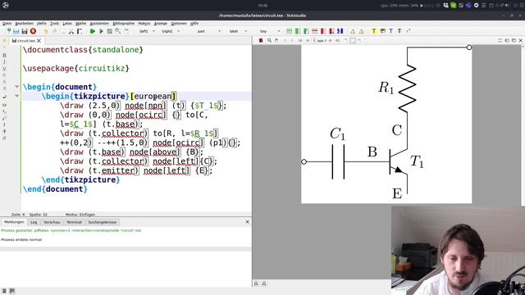Save the document with the floppy disk icon
The height and width of the screenshot is (295, 525).
pos(25,31)
